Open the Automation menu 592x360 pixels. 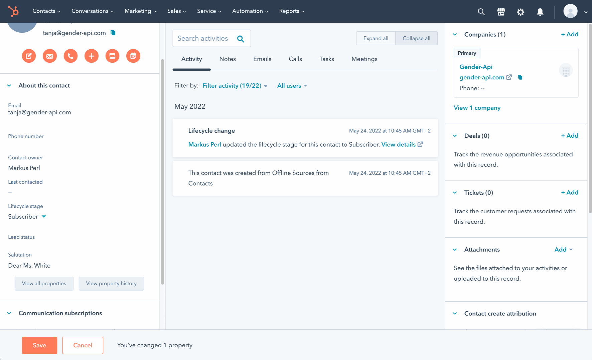coord(250,11)
